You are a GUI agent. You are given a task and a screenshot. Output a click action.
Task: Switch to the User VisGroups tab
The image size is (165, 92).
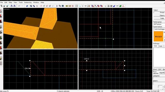[155, 46]
